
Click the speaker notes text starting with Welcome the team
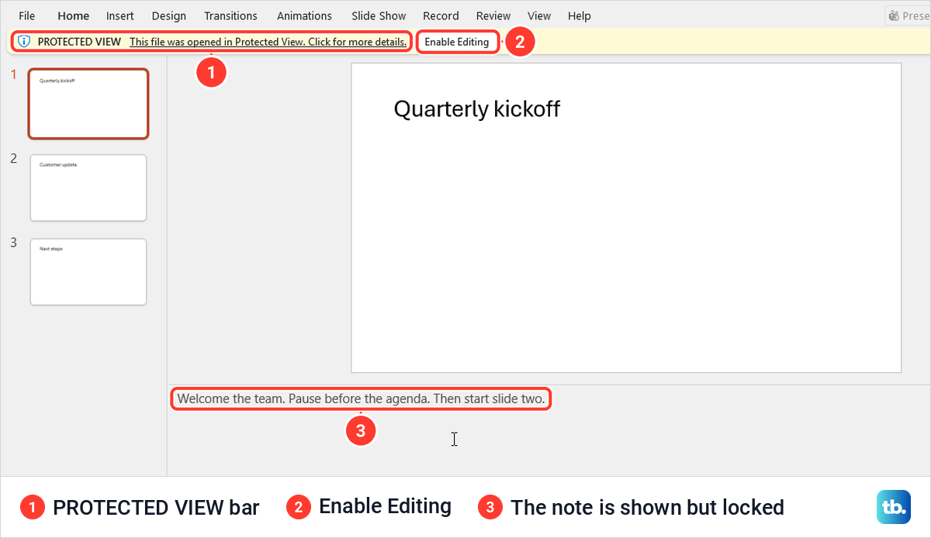point(361,399)
